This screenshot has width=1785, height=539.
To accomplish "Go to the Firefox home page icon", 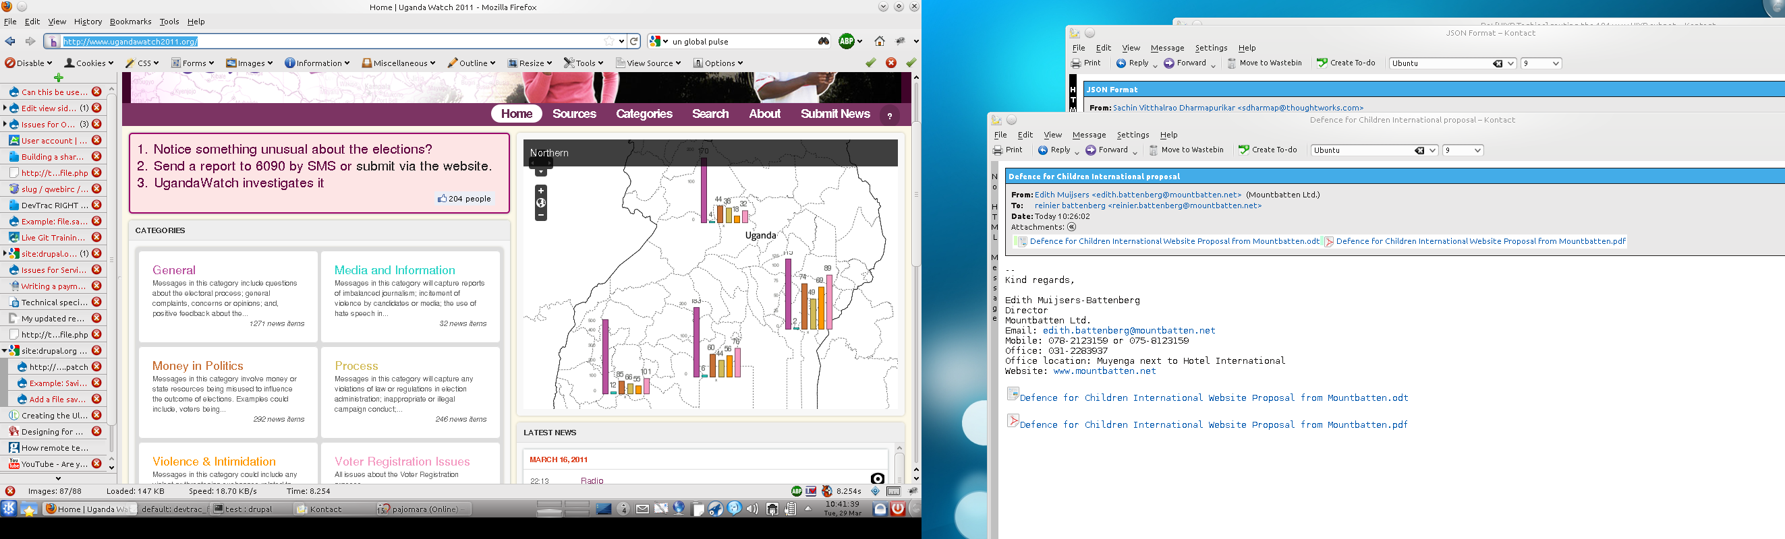I will click(x=880, y=42).
